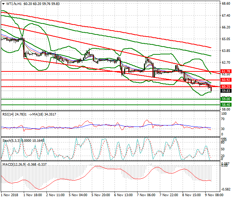Click the -0.582 MACD scale value
This screenshot has width=234, height=199.
point(225,189)
